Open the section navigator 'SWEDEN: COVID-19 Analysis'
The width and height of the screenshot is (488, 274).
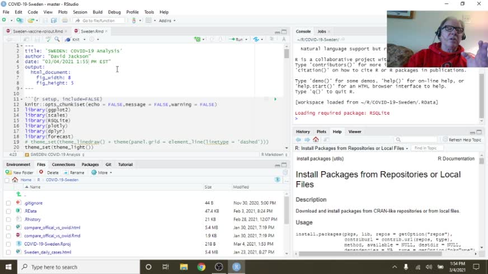click(x=55, y=154)
